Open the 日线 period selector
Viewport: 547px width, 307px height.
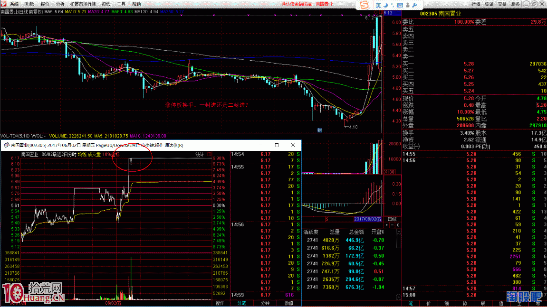tap(392, 219)
